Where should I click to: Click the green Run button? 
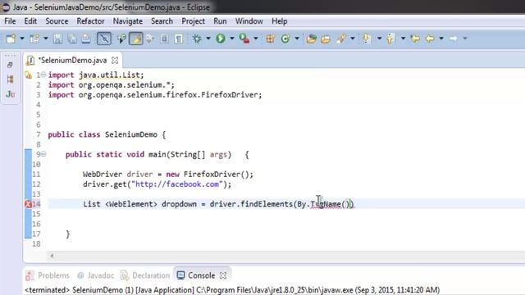(x=221, y=39)
